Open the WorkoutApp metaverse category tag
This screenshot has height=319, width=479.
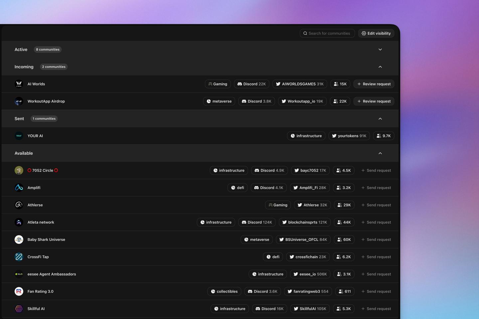tap(219, 101)
